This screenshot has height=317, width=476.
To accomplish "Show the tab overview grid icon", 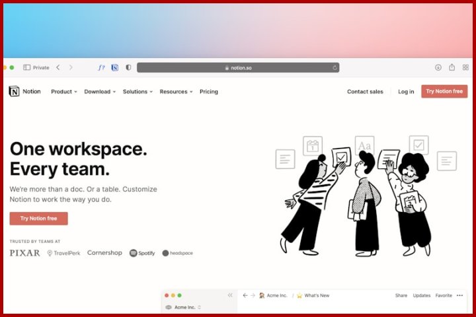I will pos(465,67).
